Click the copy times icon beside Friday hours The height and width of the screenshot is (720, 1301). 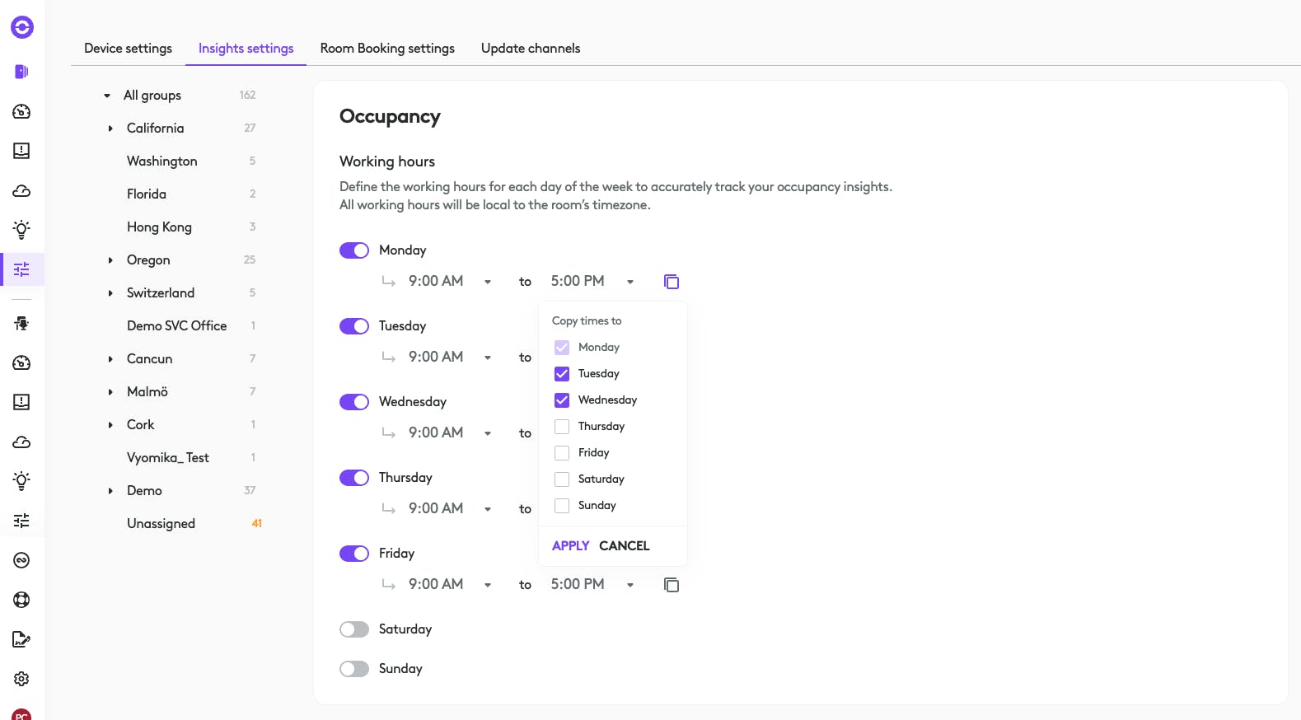pos(672,585)
